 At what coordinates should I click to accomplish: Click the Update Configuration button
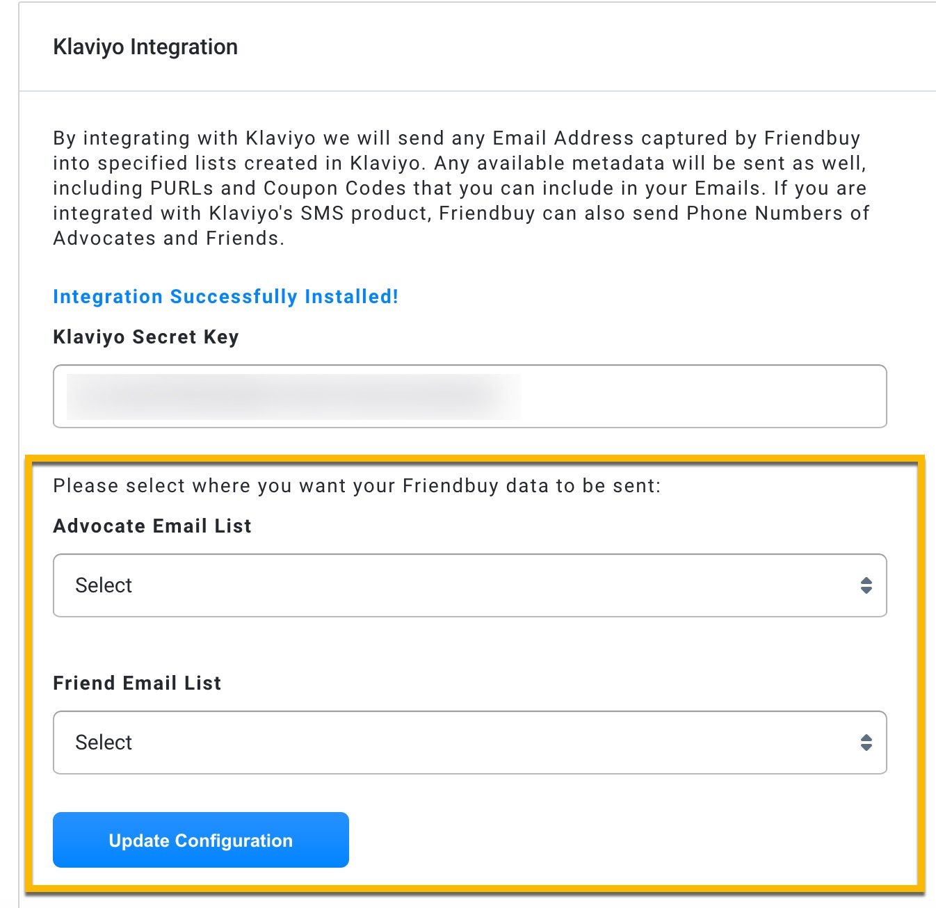tap(201, 840)
